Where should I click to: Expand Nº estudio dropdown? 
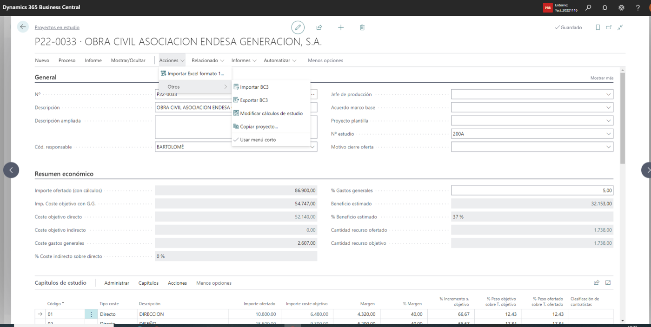pyautogui.click(x=609, y=134)
